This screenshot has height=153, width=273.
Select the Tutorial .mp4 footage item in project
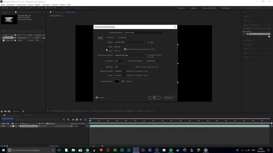pyautogui.click(x=9, y=40)
